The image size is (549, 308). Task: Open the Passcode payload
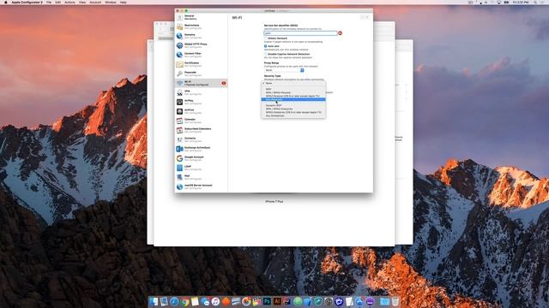(x=201, y=74)
